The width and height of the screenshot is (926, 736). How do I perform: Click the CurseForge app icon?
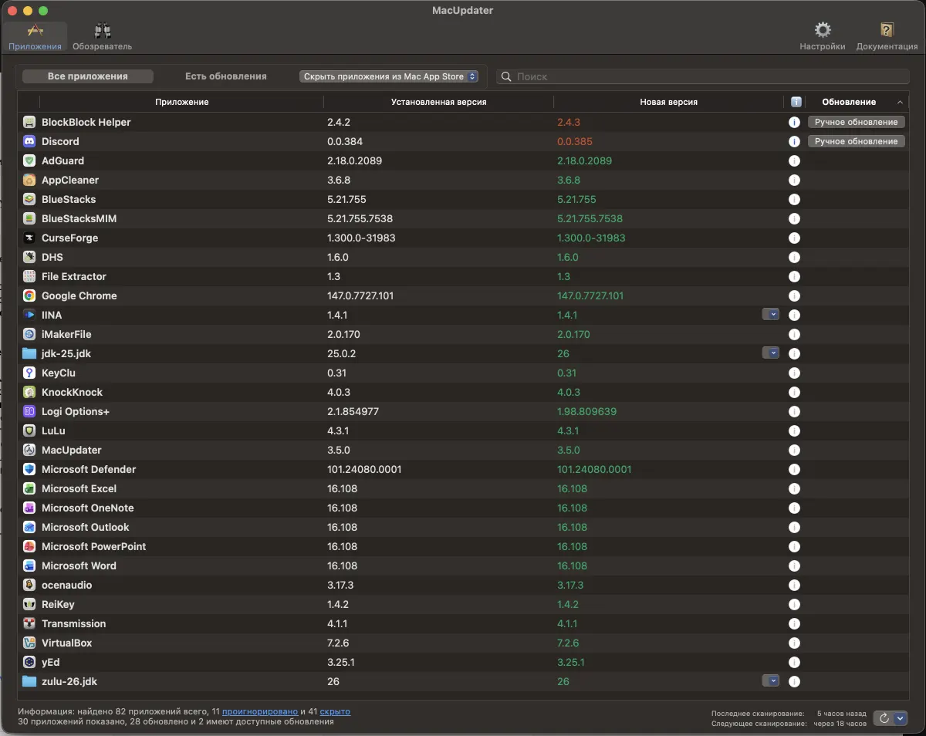point(29,238)
